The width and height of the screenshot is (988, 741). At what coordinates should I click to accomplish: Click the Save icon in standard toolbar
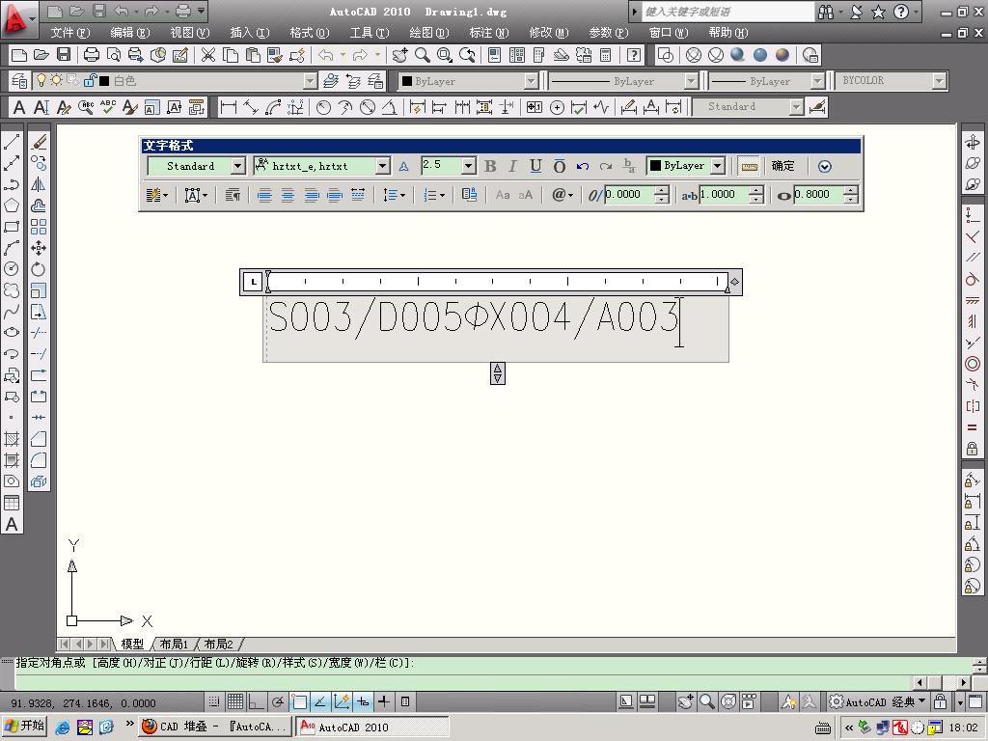64,55
